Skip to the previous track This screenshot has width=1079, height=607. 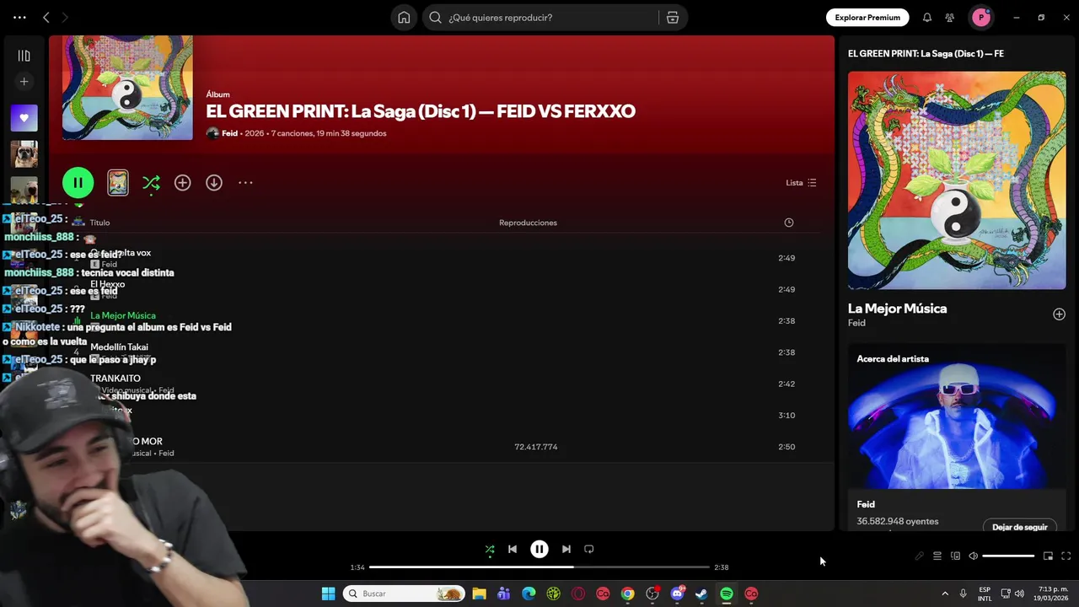(x=513, y=549)
